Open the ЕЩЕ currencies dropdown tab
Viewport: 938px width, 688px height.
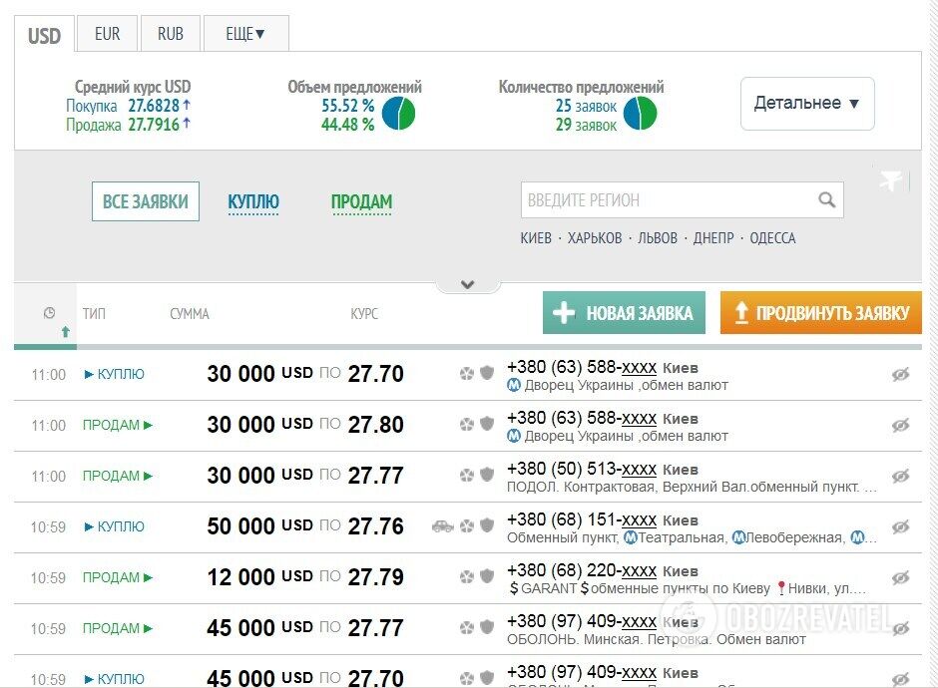click(x=245, y=34)
